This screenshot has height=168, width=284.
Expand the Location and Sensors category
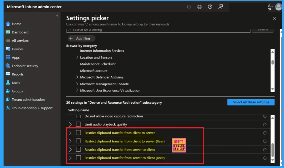[77, 57]
